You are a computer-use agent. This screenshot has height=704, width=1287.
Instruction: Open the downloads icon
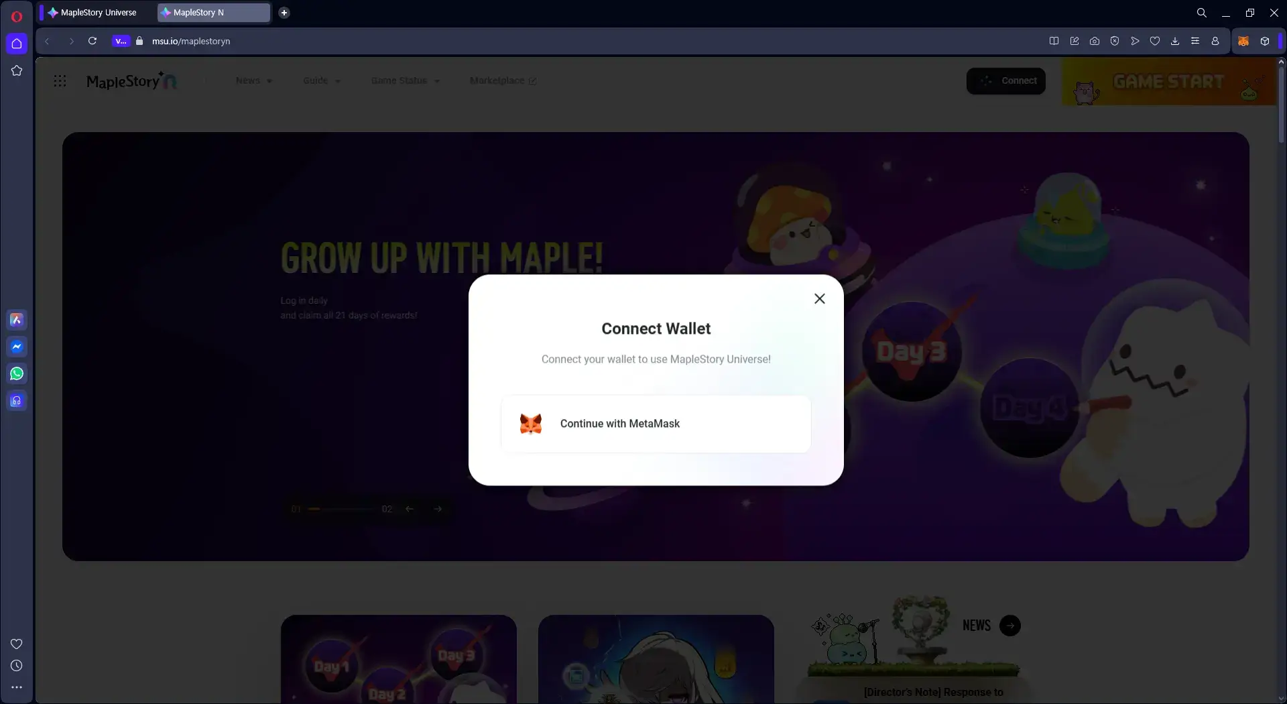1175,41
